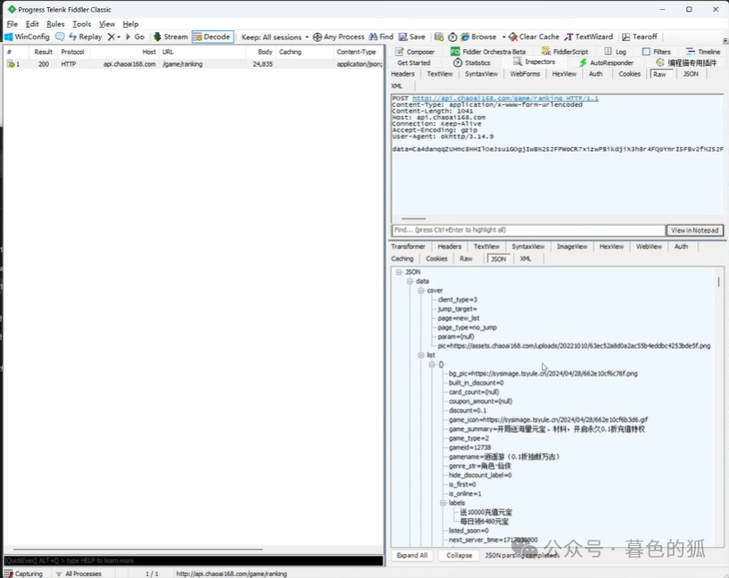This screenshot has height=578, width=729.
Task: Click Collapse button below JSON tree
Action: point(459,555)
